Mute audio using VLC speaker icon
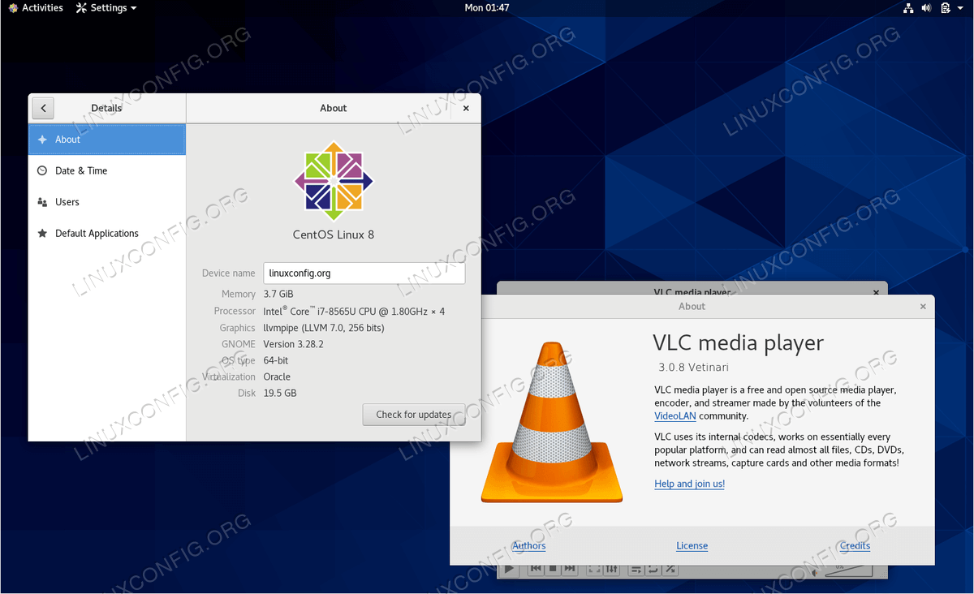The width and height of the screenshot is (974, 594). pyautogui.click(x=816, y=571)
